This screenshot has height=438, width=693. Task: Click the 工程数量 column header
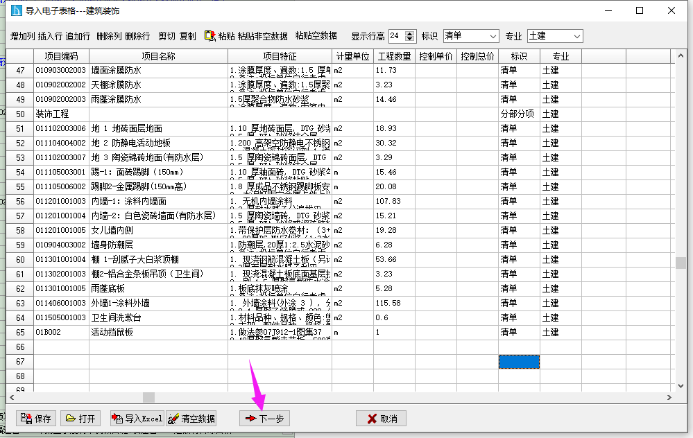tap(394, 56)
